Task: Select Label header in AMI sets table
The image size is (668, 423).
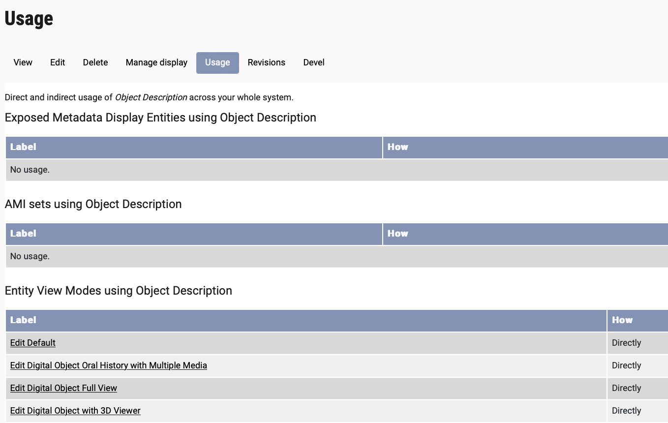Action: (x=23, y=234)
